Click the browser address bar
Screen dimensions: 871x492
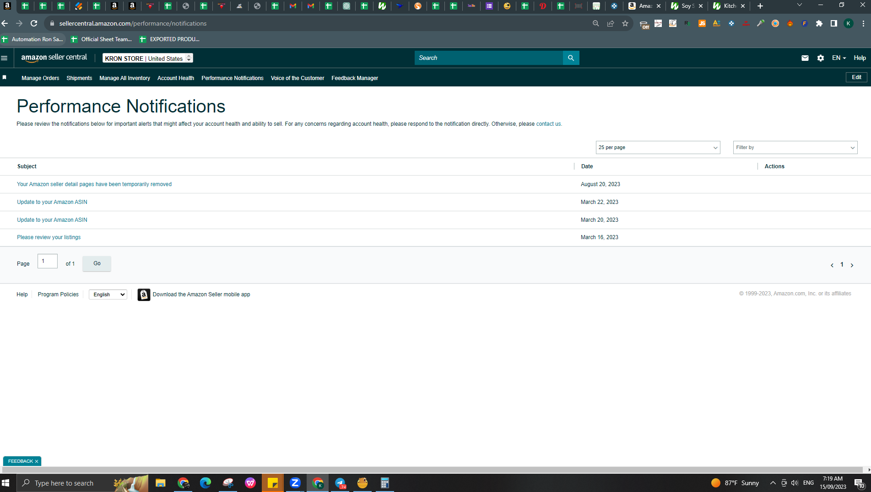[x=316, y=23]
